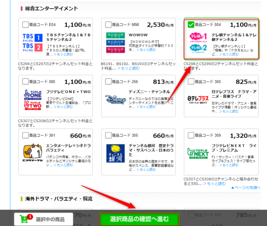
Task: Check the box for product code 309
Action: 191,135
